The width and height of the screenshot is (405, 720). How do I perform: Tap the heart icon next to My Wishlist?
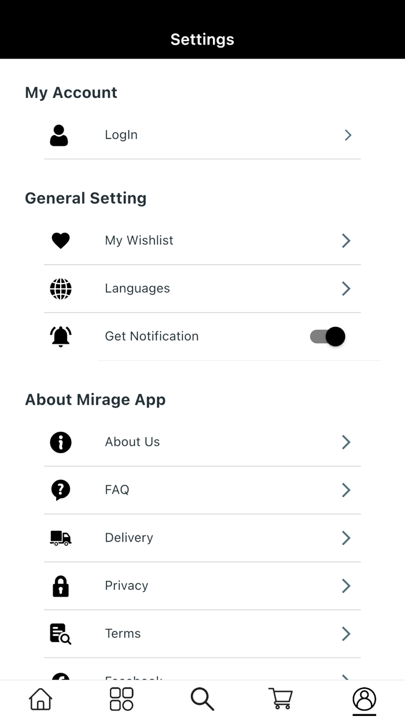(x=60, y=240)
